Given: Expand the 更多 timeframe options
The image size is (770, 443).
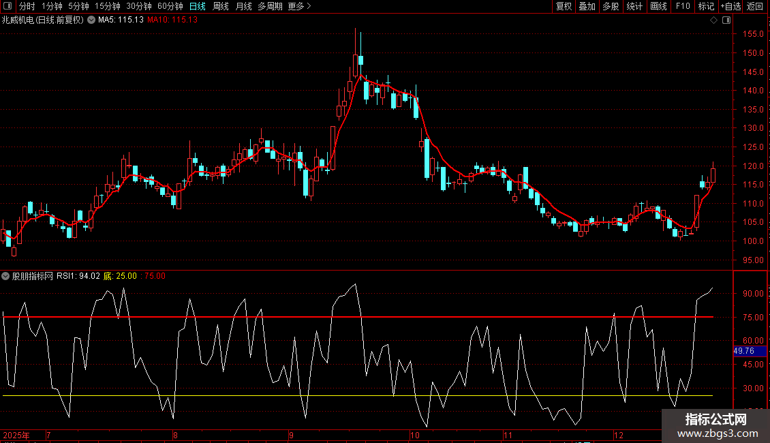Looking at the screenshot, I should (x=299, y=6).
